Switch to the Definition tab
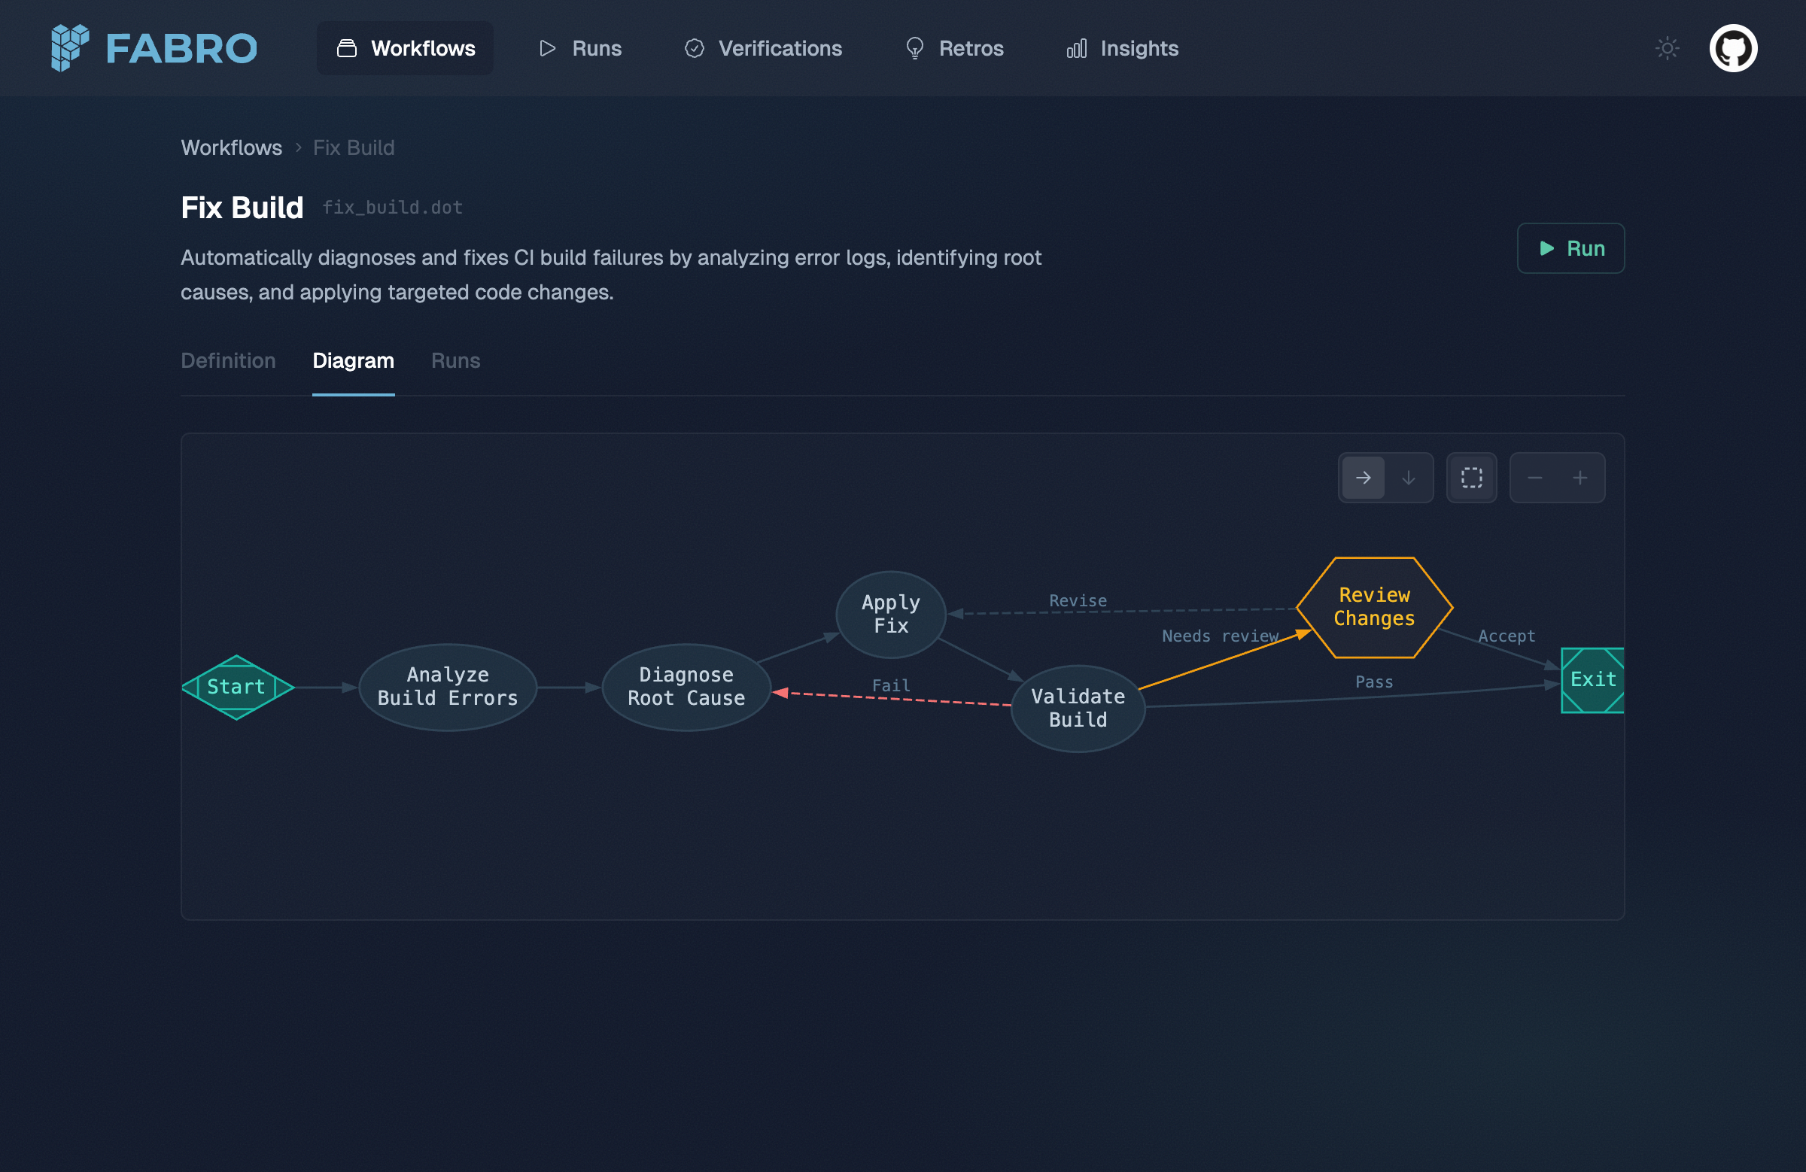Image resolution: width=1806 pixels, height=1172 pixels. tap(228, 361)
